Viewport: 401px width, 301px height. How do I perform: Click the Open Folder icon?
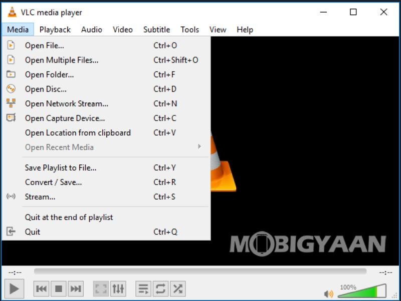point(11,74)
